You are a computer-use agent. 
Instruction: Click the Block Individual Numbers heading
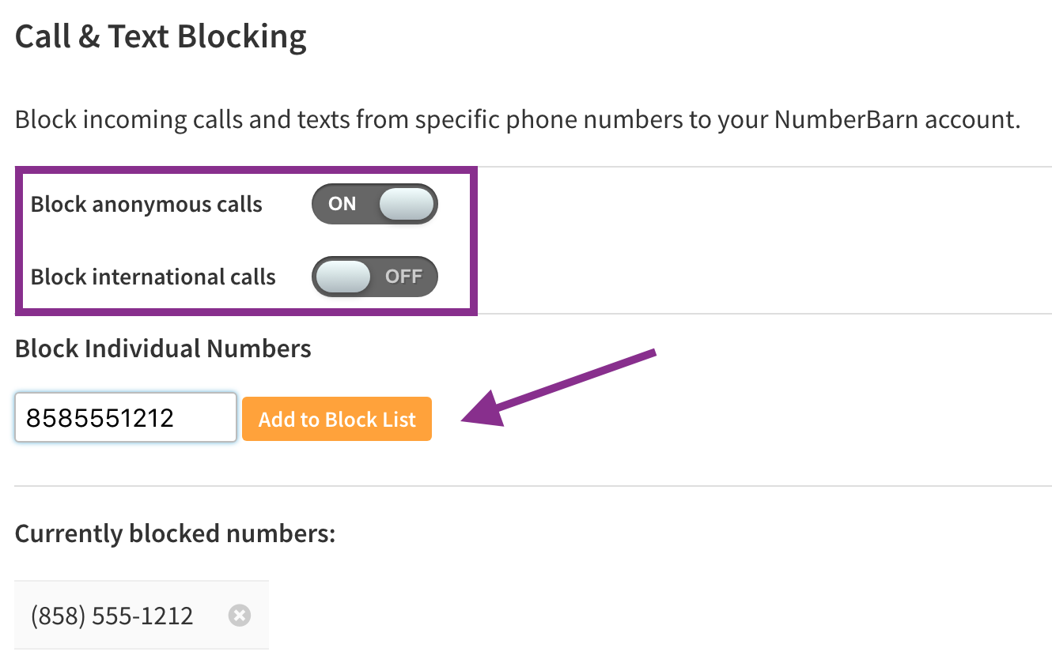coord(163,349)
